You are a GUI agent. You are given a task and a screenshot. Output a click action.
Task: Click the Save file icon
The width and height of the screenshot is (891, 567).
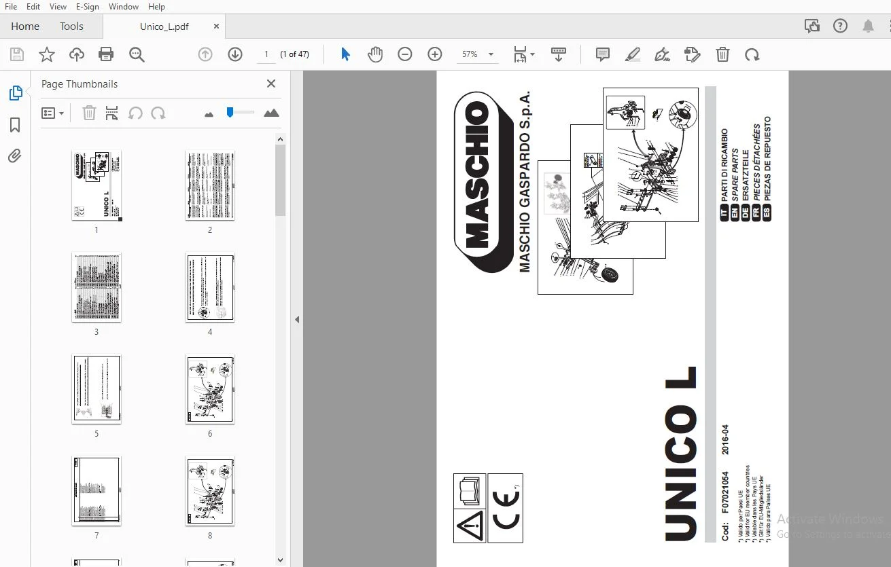tap(16, 54)
